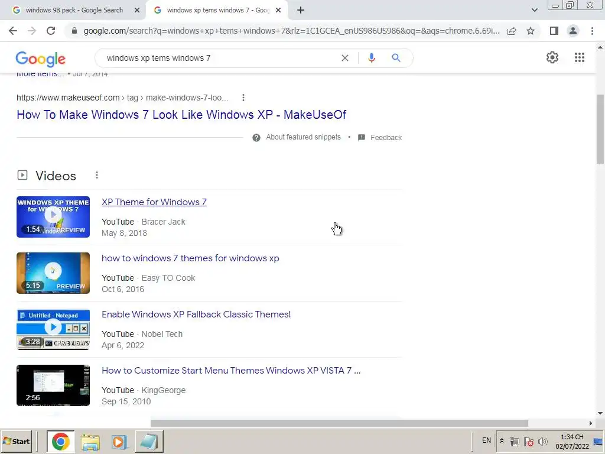
Task: Clear the search box with the X icon
Action: pyautogui.click(x=345, y=58)
